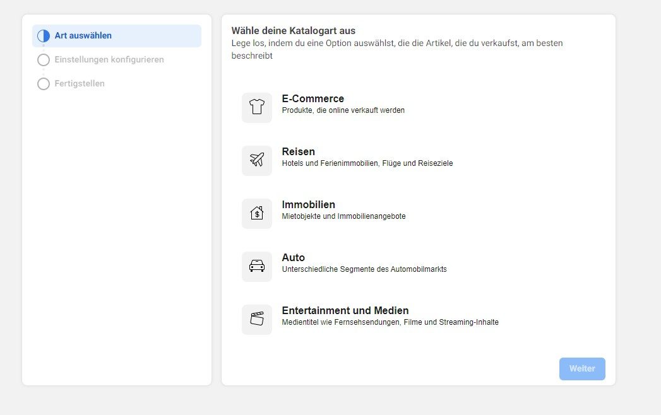This screenshot has height=415, width=661.
Task: Click the Reisen airplane icon
Action: [256, 160]
